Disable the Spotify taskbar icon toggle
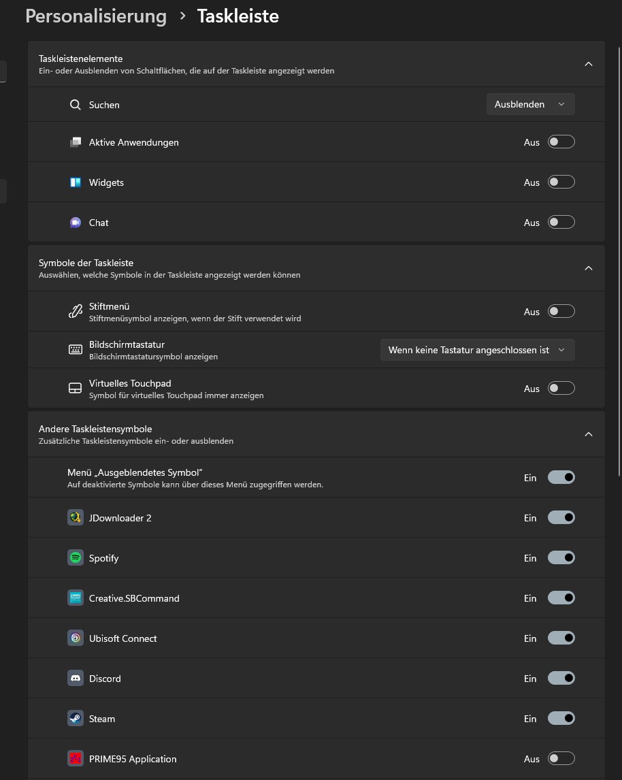Image resolution: width=622 pixels, height=780 pixels. pos(561,558)
